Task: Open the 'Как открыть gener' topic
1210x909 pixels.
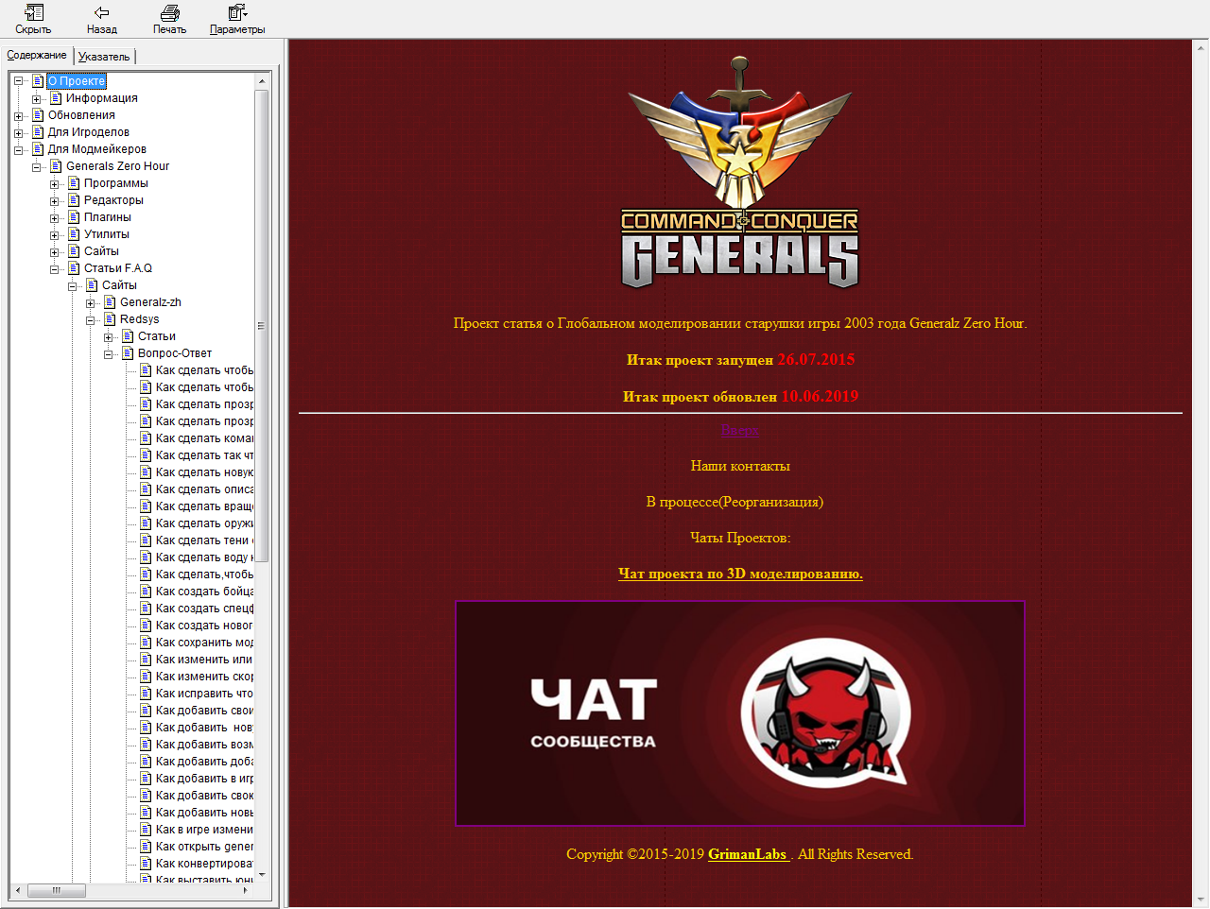Action: (204, 847)
